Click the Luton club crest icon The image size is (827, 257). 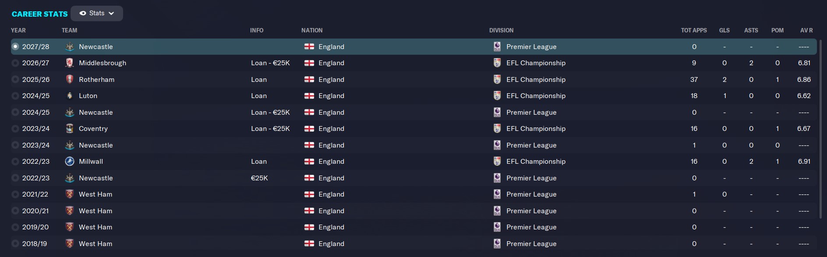click(x=69, y=96)
